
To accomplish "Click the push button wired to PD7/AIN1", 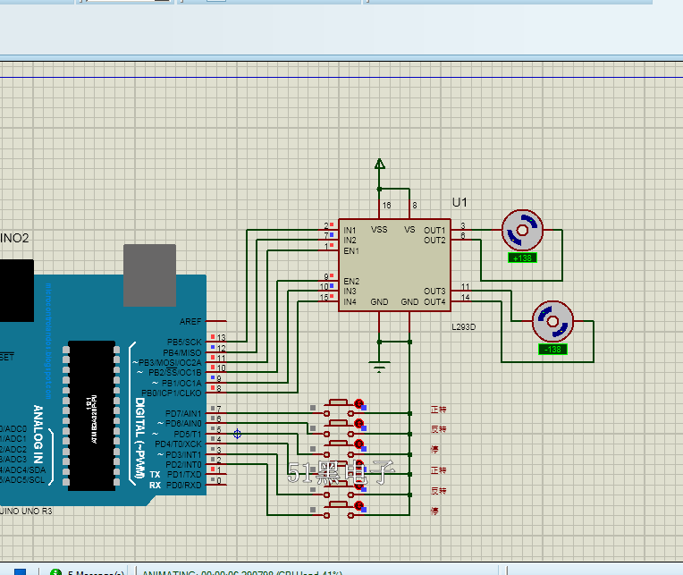I will 339,407.
